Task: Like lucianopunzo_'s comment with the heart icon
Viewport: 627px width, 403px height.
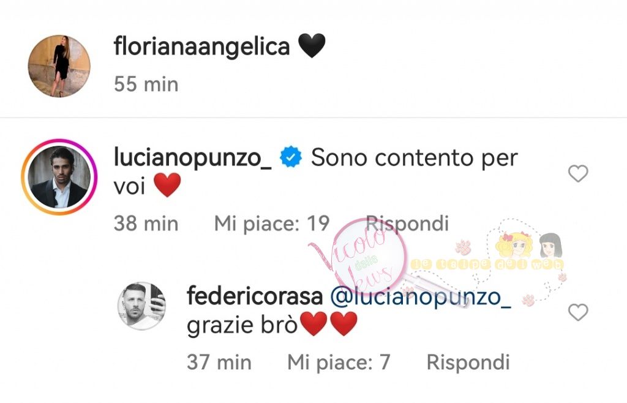Action: pos(578,173)
